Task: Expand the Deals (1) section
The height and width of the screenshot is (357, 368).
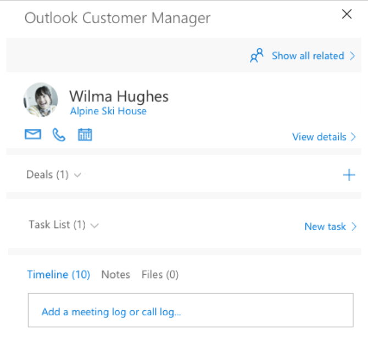Action: [54, 175]
